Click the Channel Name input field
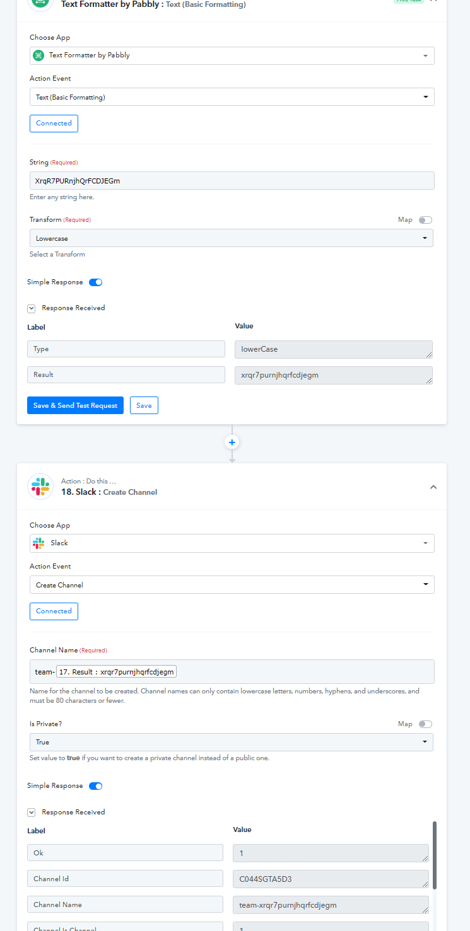Screen dimensions: 470x931 232,671
